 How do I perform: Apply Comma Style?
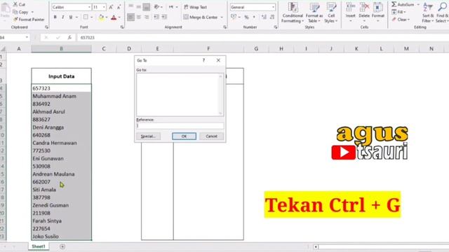(x=254, y=17)
